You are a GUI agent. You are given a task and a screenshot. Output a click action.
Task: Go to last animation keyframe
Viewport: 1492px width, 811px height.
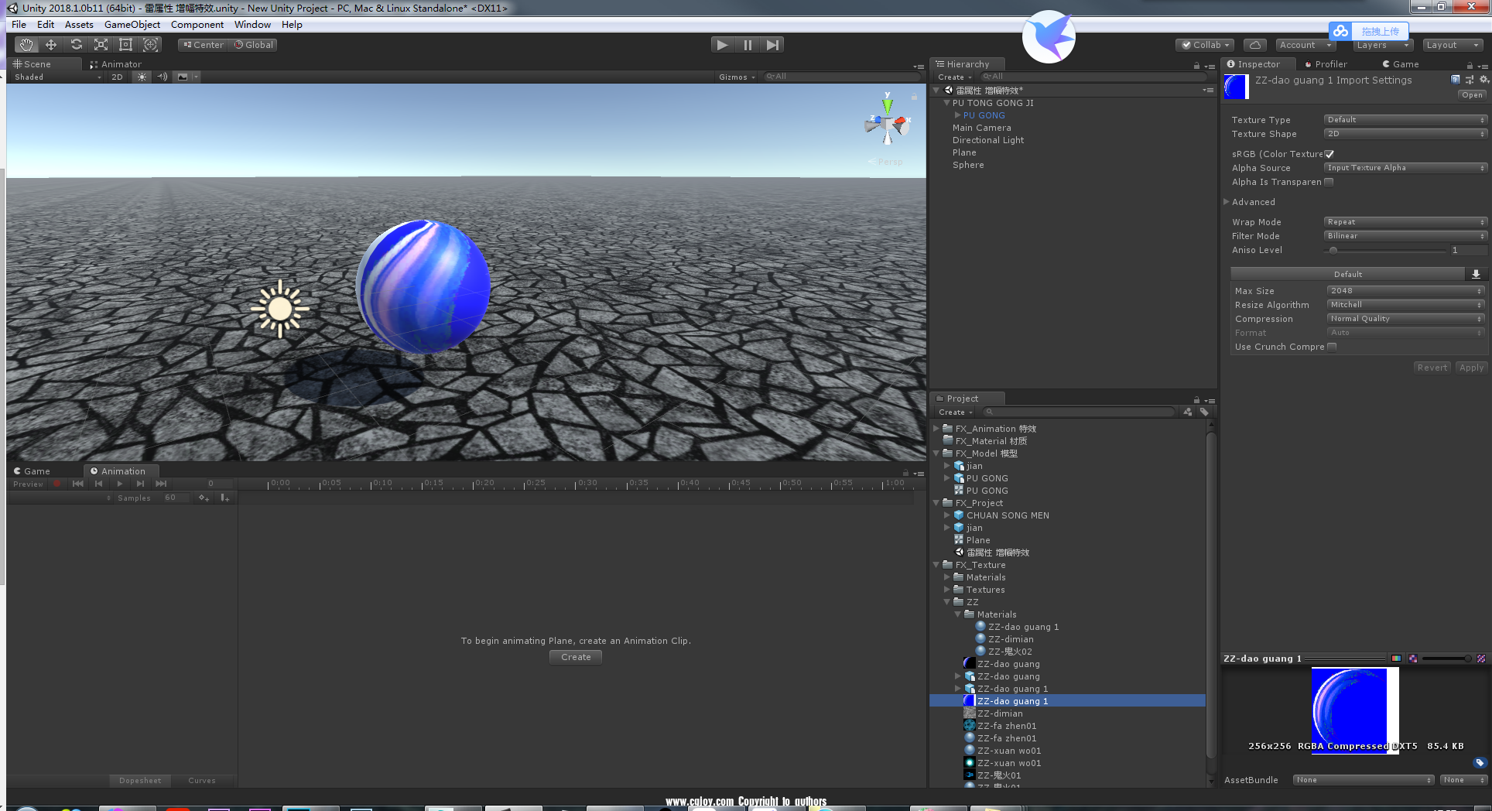pos(161,484)
